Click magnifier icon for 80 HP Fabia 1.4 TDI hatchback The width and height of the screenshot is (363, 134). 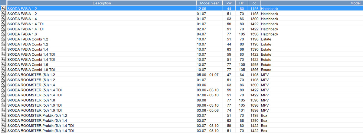coord(3,24)
